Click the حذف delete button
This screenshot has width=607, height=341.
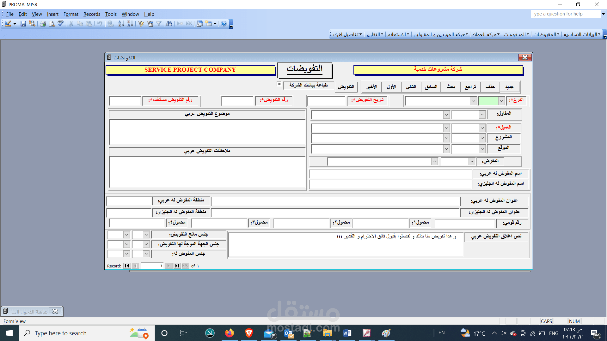pyautogui.click(x=490, y=87)
